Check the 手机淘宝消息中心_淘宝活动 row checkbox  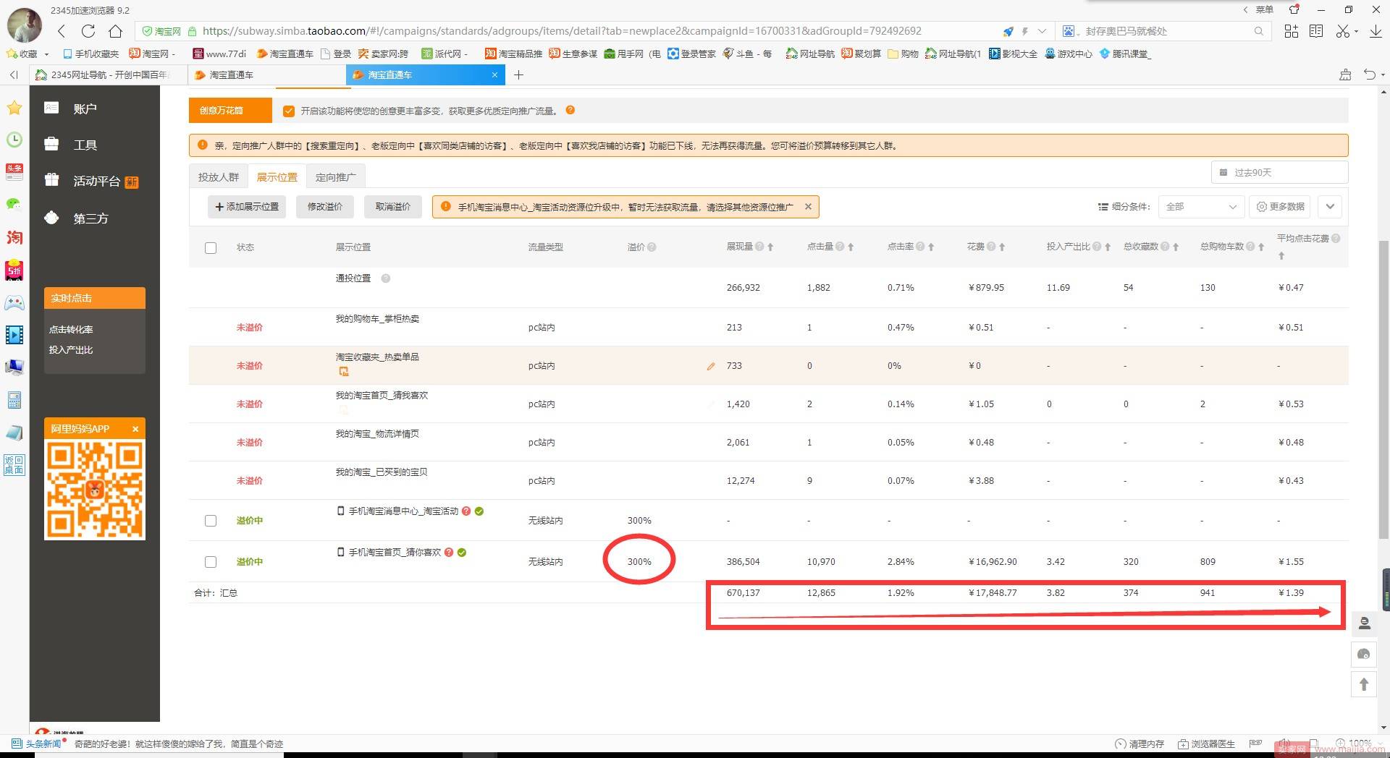tap(211, 521)
